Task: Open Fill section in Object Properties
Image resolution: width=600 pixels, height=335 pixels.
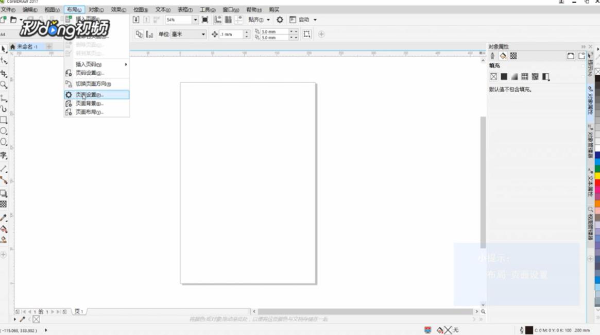Action: pos(503,56)
